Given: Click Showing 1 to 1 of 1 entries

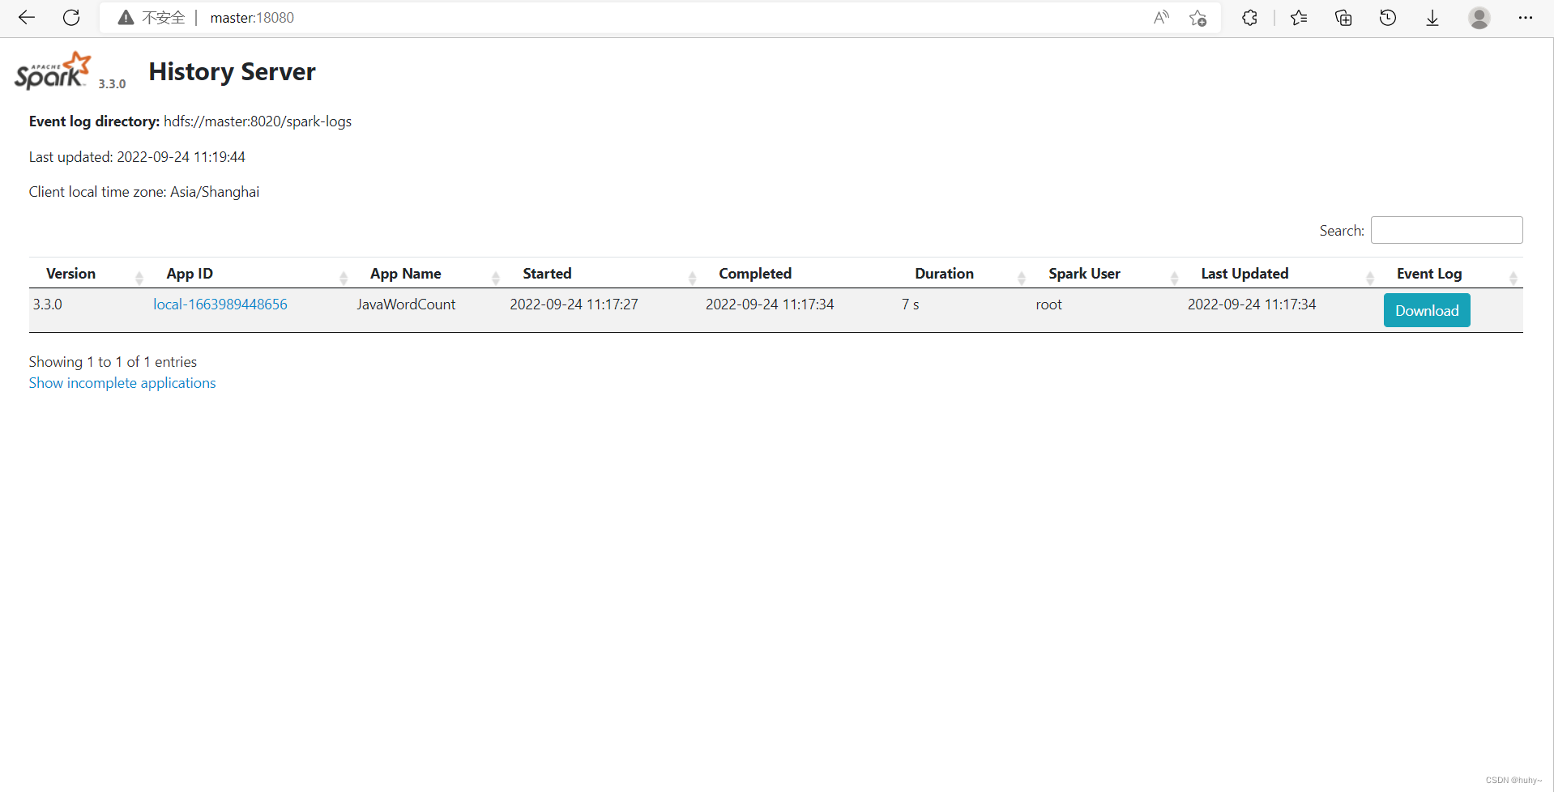Looking at the screenshot, I should coord(113,362).
